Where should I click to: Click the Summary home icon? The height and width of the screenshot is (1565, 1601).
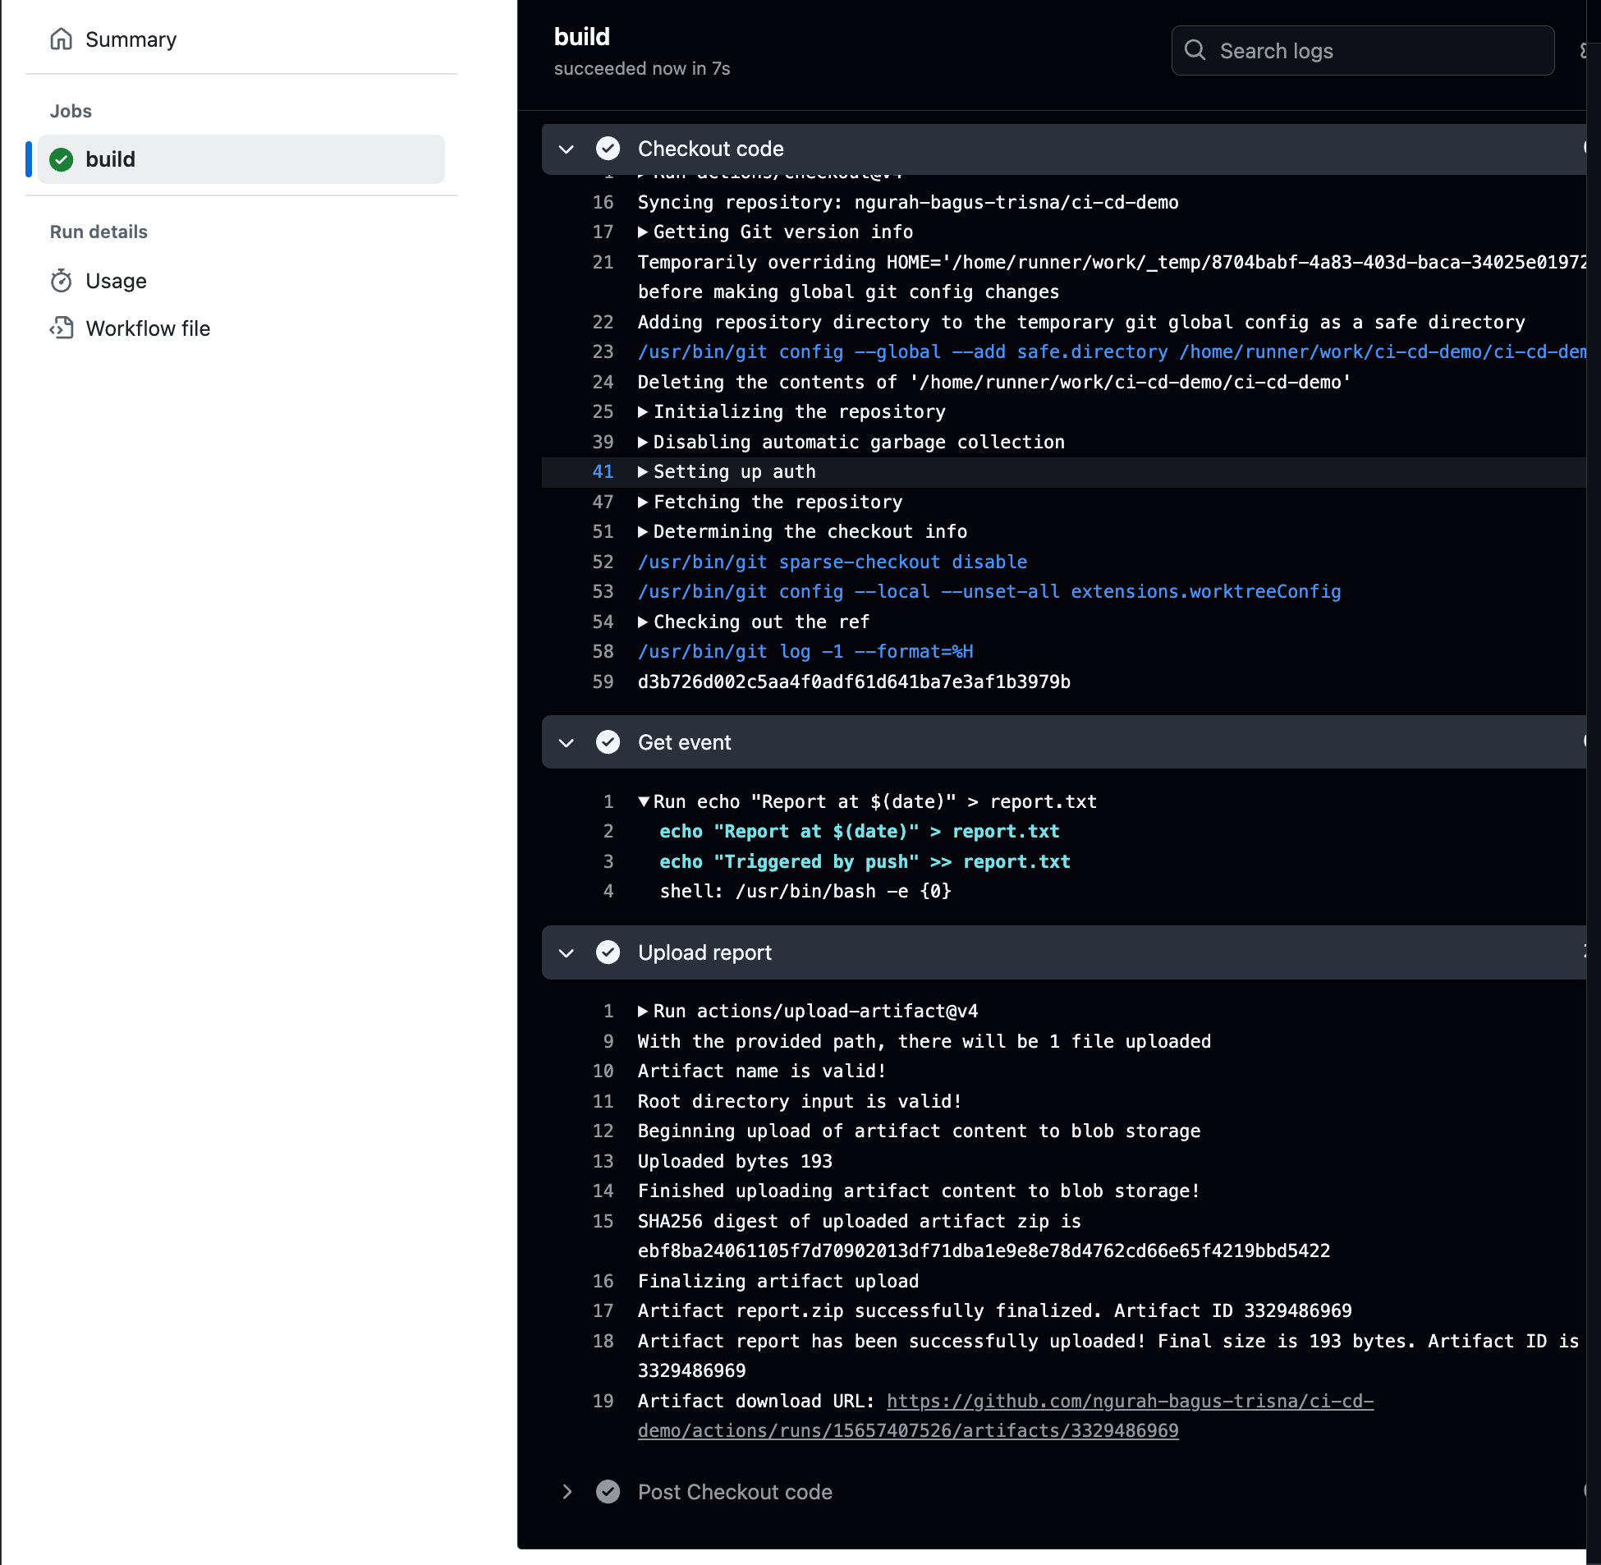click(61, 39)
